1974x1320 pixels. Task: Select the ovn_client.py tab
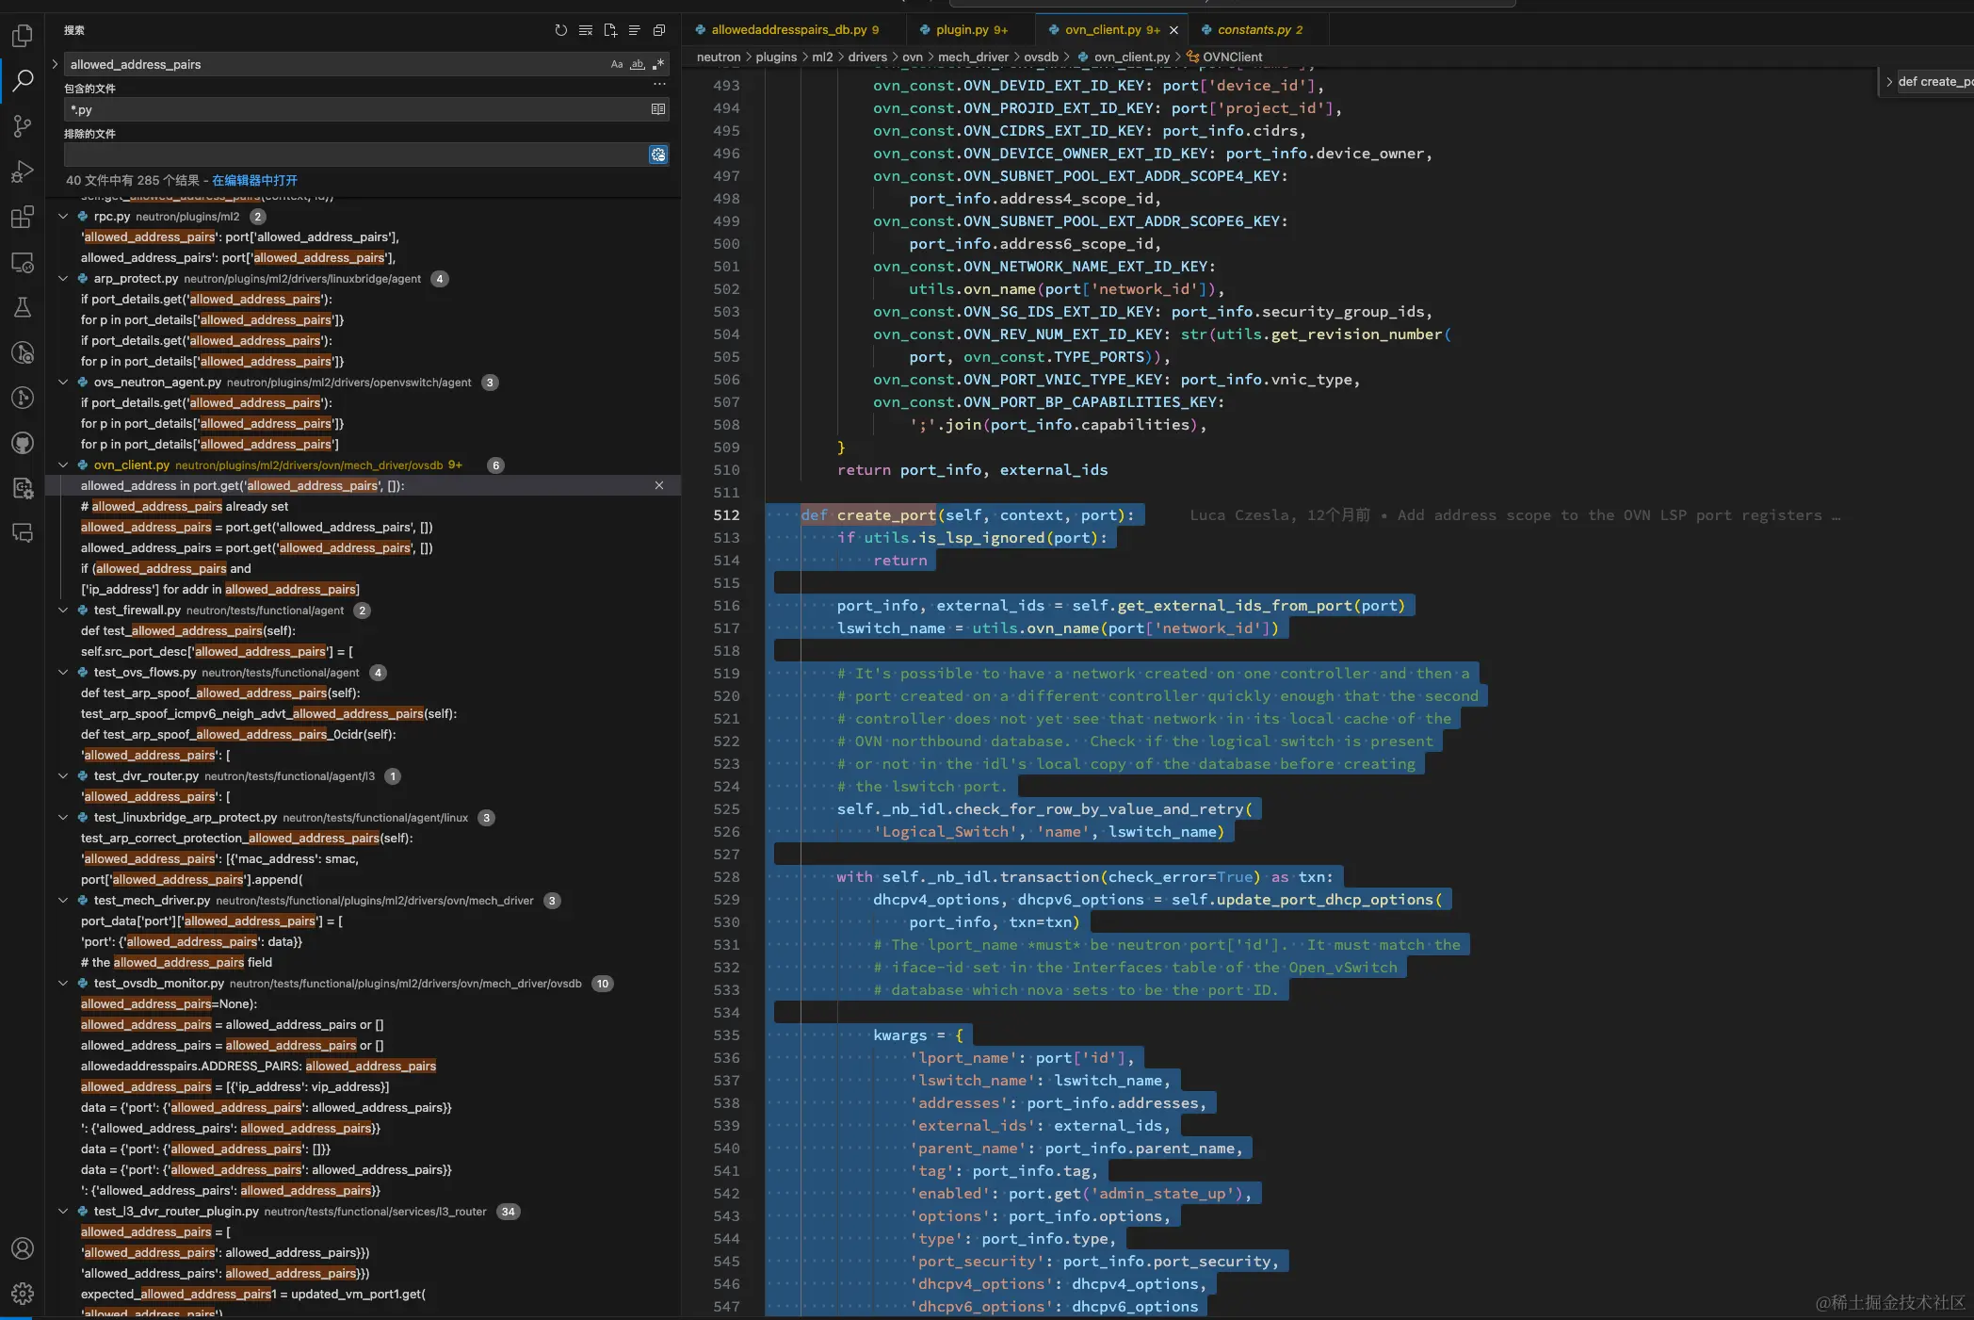coord(1112,30)
